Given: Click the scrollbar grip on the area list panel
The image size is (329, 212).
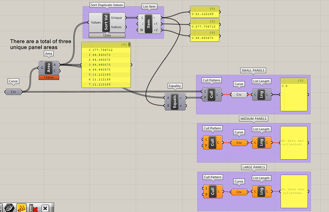Looking at the screenshot, I should coord(129,44).
